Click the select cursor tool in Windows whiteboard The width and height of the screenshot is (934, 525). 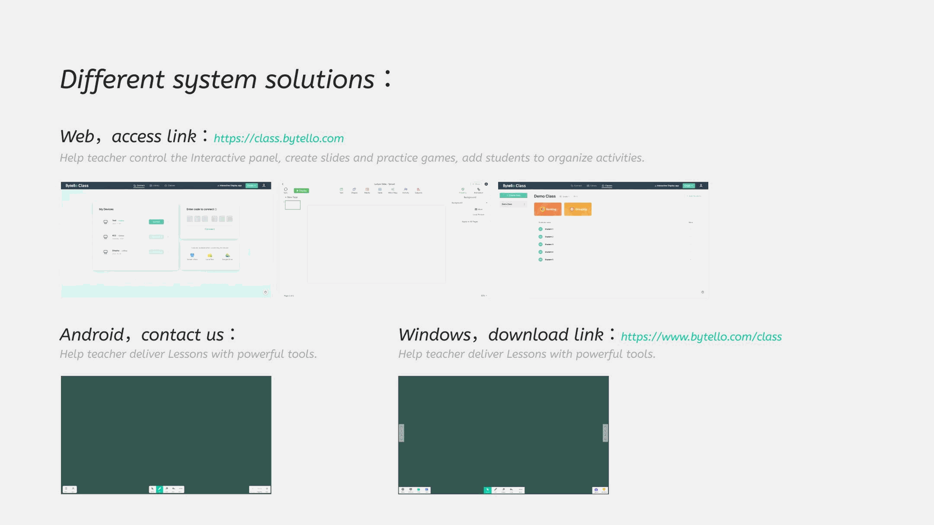(x=487, y=490)
